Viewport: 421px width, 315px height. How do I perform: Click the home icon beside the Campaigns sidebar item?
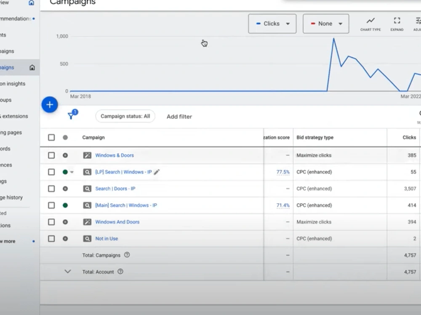(32, 68)
